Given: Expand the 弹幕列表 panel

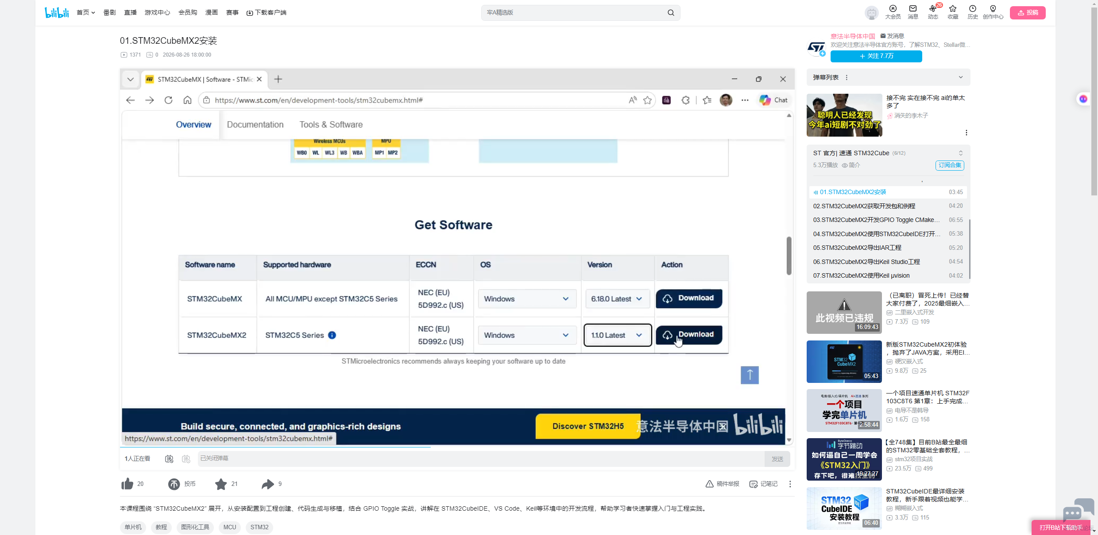Looking at the screenshot, I should coord(961,77).
